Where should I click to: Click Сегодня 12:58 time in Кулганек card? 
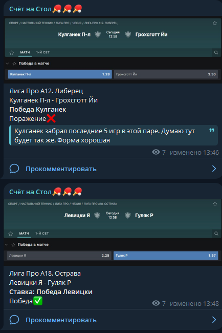point(113,34)
